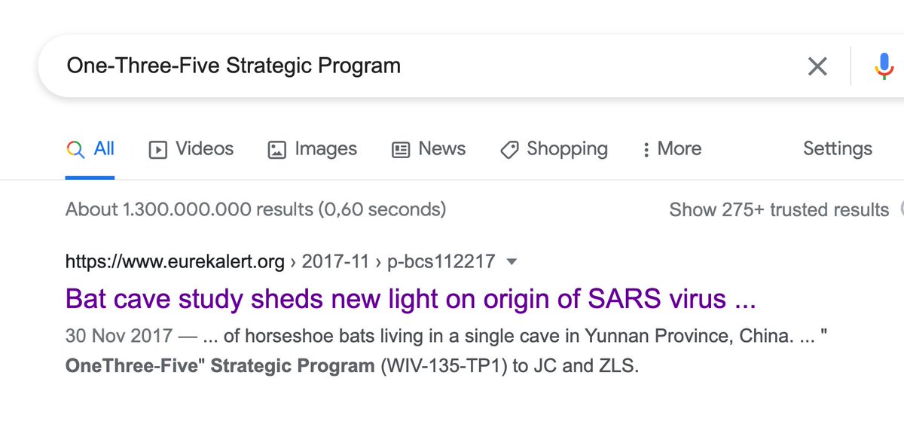Click Show 275+ trusted results
This screenshot has height=427, width=904.
[779, 209]
